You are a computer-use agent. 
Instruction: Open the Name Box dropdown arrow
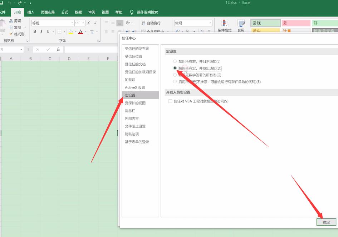[21, 50]
